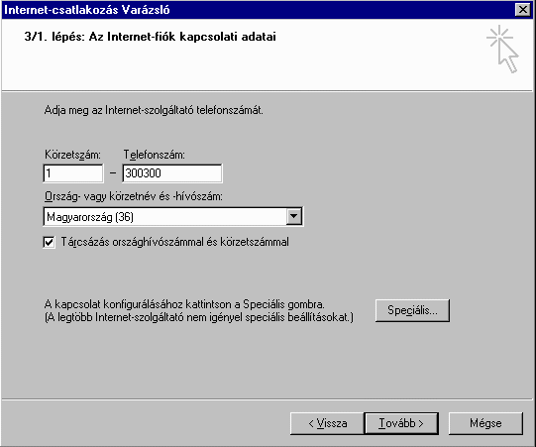Click the Ország- vagy körzetnév label
The height and width of the screenshot is (447, 536).
134,196
